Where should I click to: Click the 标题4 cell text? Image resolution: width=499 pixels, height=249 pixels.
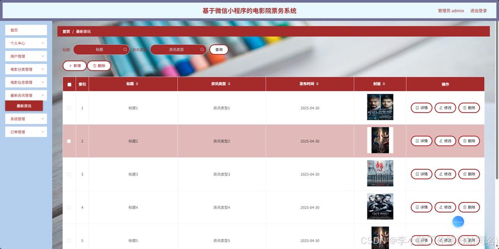pyautogui.click(x=133, y=207)
